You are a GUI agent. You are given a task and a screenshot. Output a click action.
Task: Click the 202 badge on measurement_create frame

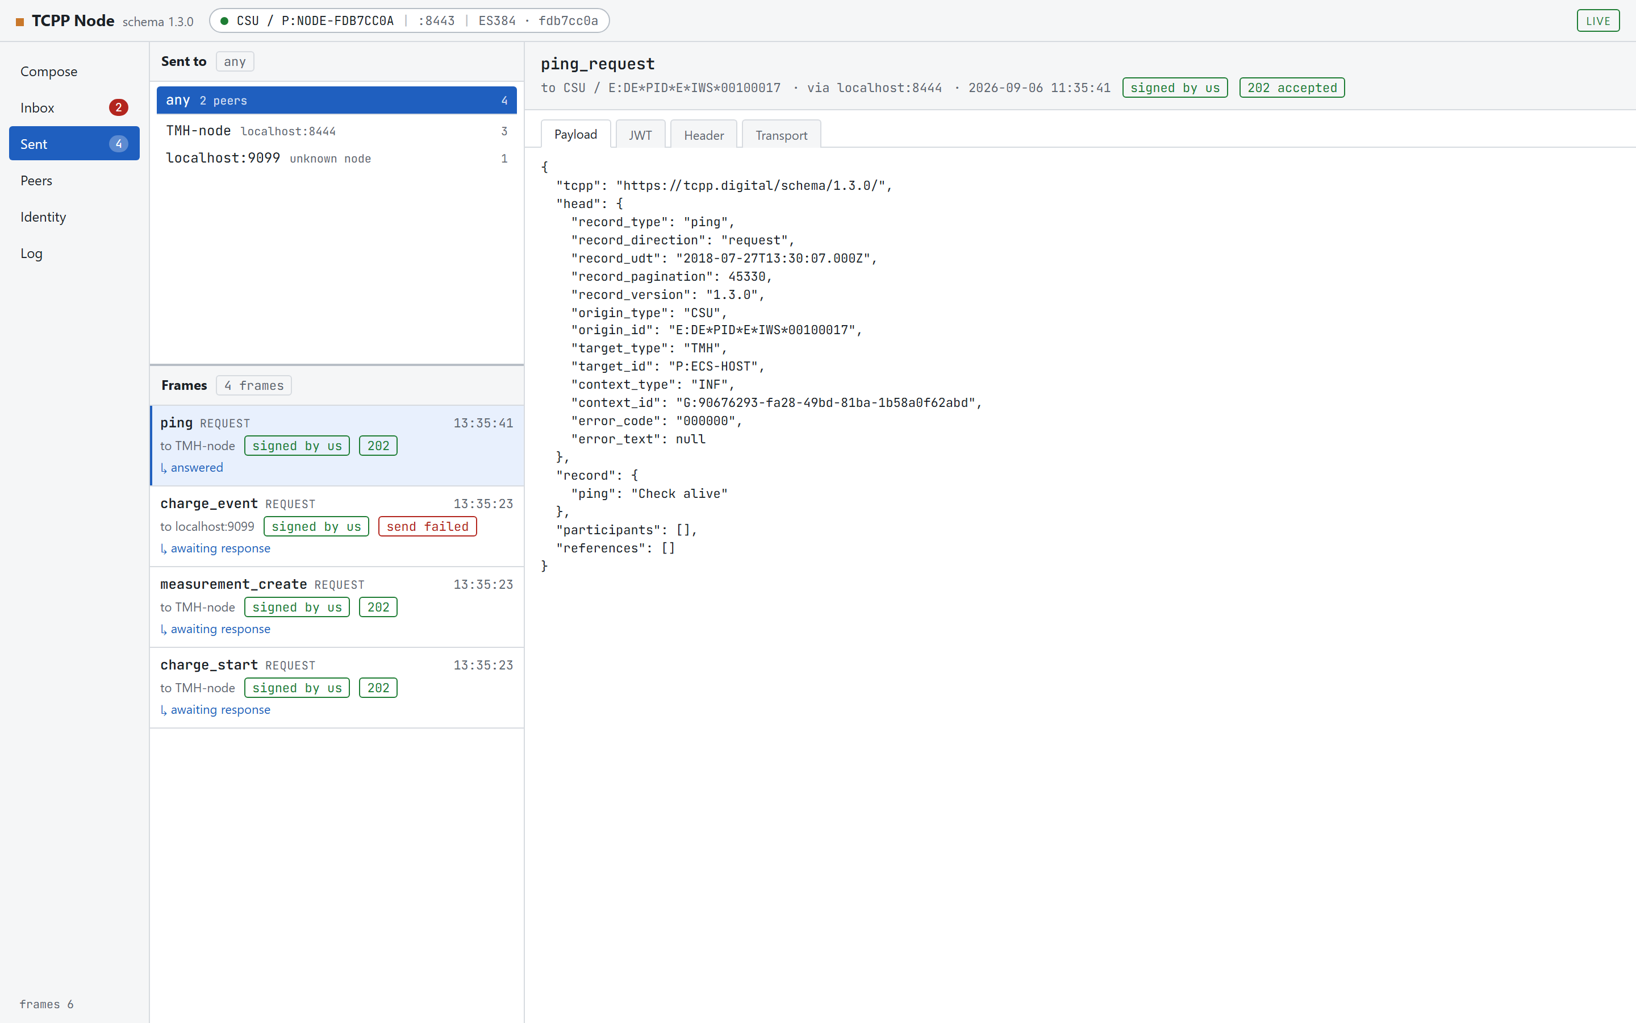coord(378,607)
